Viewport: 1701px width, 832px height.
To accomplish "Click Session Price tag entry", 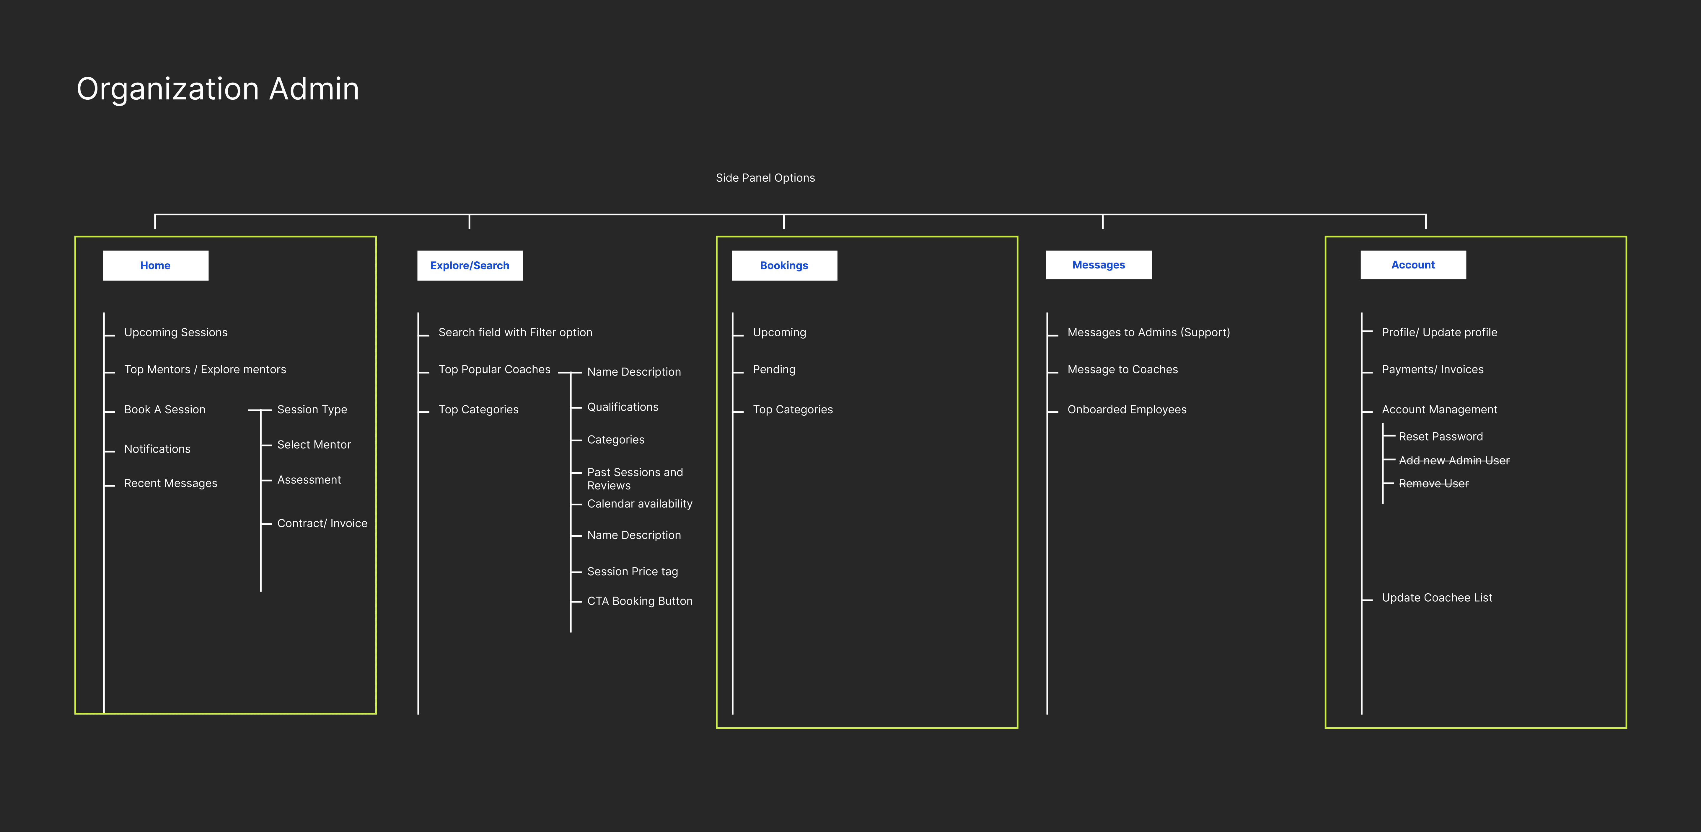I will tap(633, 571).
